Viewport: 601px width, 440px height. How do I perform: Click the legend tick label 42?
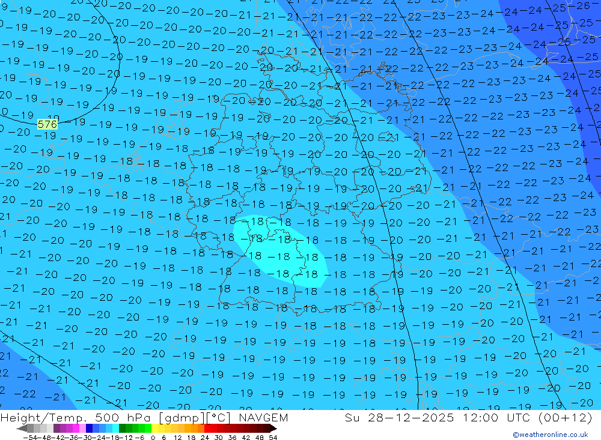[x=246, y=438]
